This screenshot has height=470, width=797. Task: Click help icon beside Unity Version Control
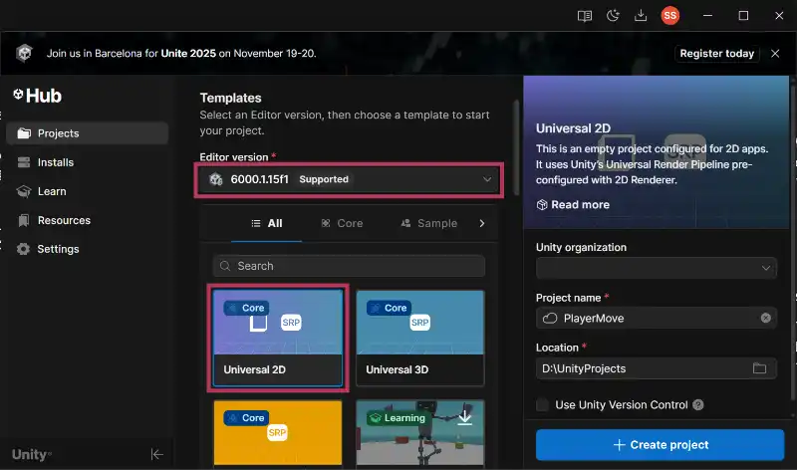[698, 405]
